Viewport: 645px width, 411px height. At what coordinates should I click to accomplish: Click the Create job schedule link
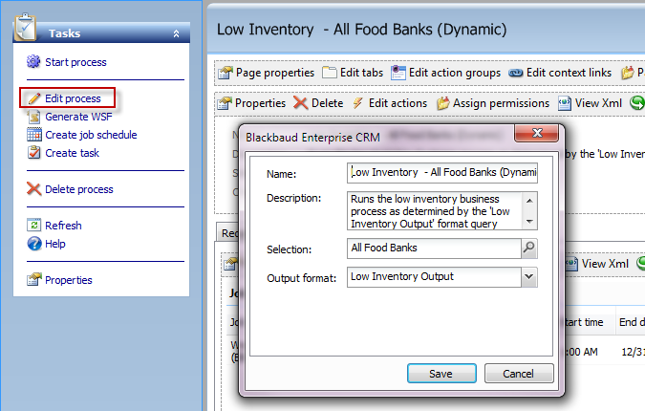pyautogui.click(x=91, y=135)
